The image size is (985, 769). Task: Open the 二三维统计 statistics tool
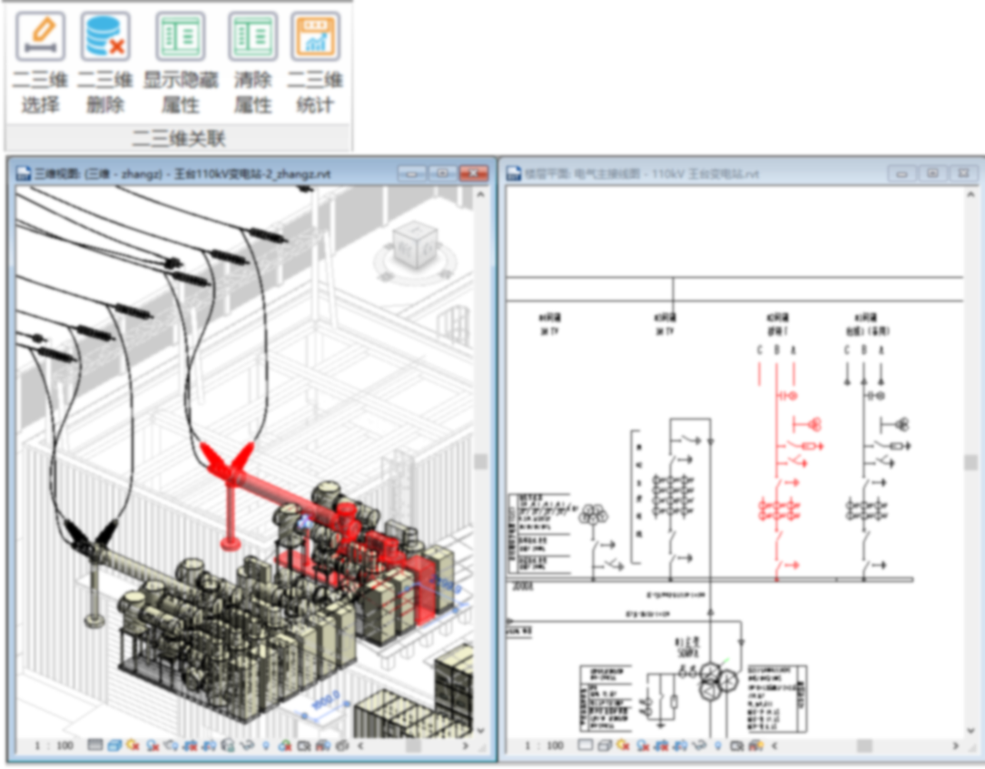coord(315,36)
